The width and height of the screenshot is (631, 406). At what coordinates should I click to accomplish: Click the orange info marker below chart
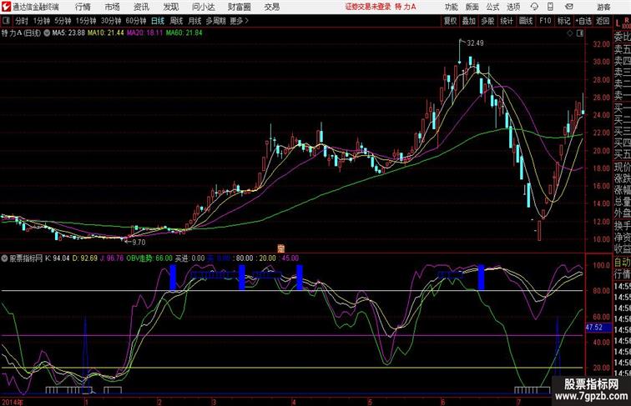pos(281,248)
